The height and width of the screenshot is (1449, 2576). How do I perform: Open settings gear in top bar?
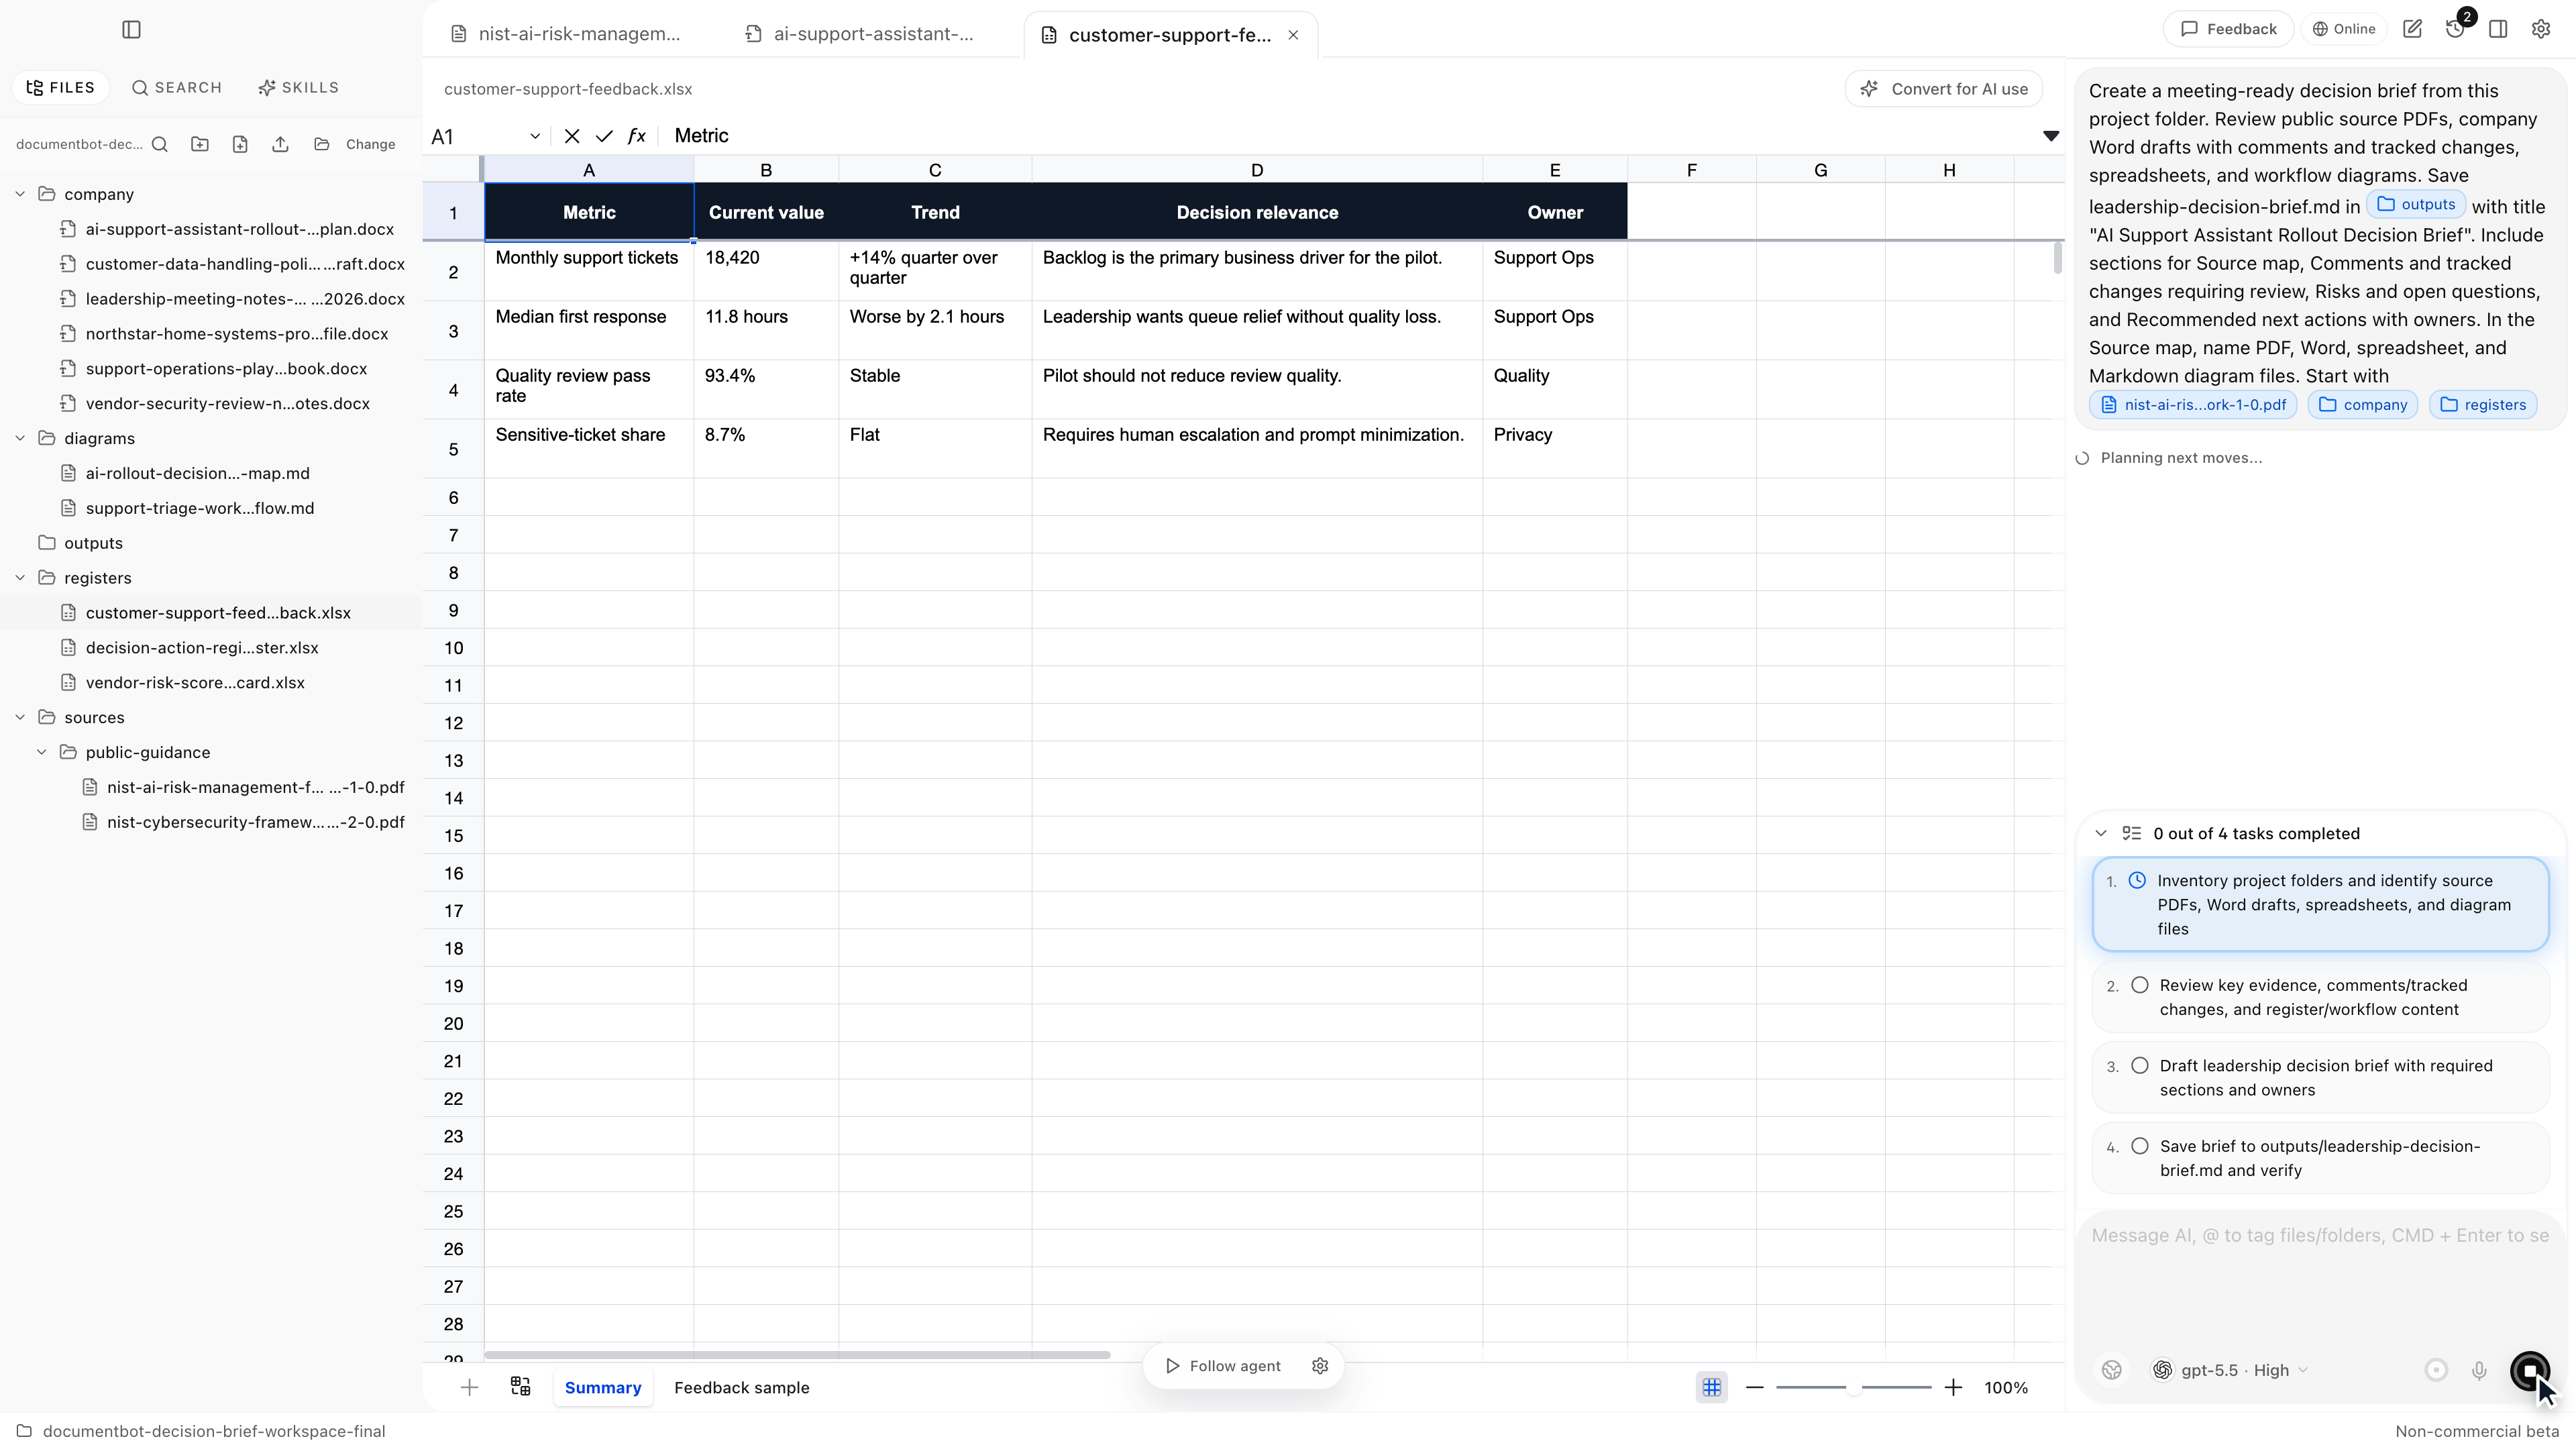tap(2541, 29)
